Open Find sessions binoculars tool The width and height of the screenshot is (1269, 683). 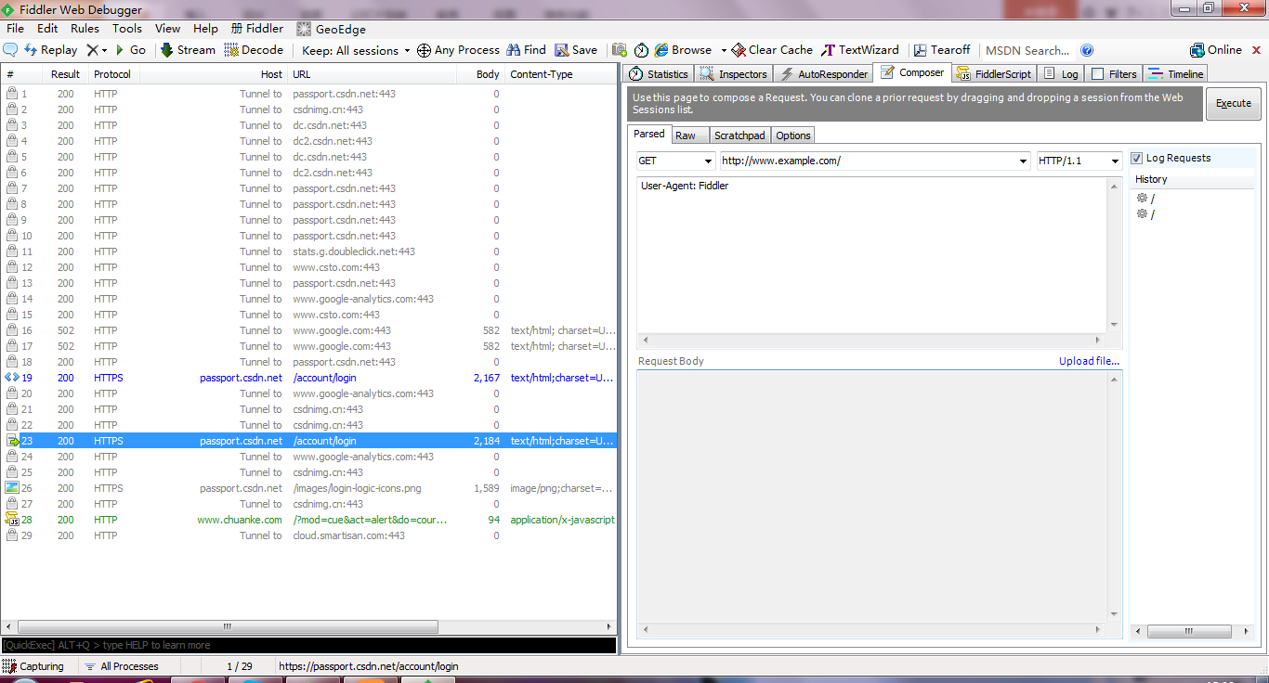coord(526,50)
